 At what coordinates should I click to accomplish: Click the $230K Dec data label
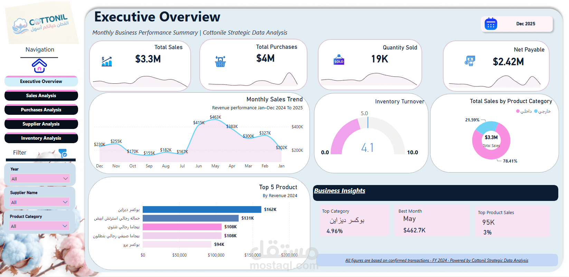coord(99,144)
